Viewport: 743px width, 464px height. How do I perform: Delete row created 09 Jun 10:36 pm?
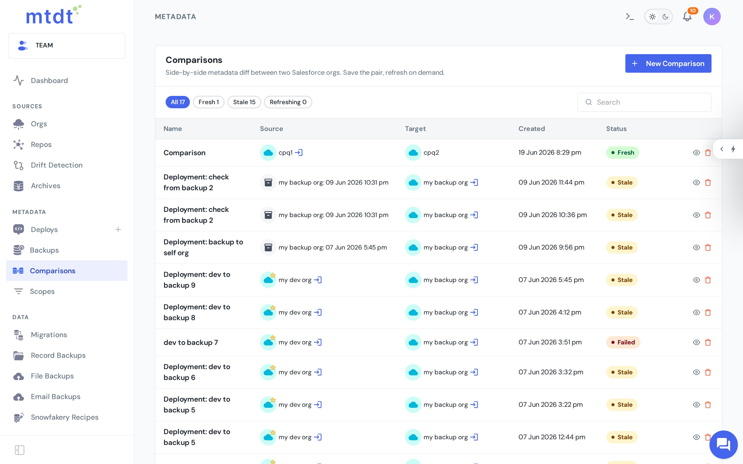[x=708, y=215]
